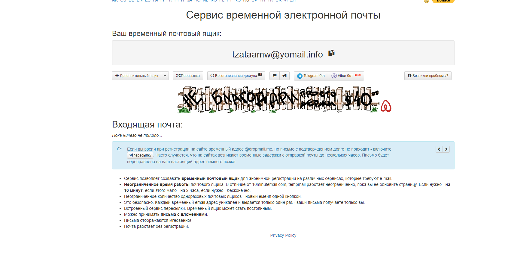Expand the Дополнительный ящик dropdown caret
The image size is (505, 258).
click(165, 76)
